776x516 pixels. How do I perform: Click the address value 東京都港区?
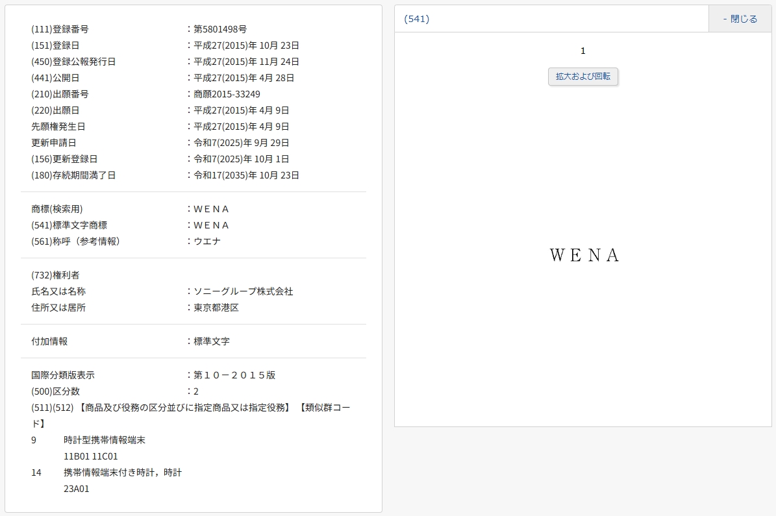coord(216,308)
